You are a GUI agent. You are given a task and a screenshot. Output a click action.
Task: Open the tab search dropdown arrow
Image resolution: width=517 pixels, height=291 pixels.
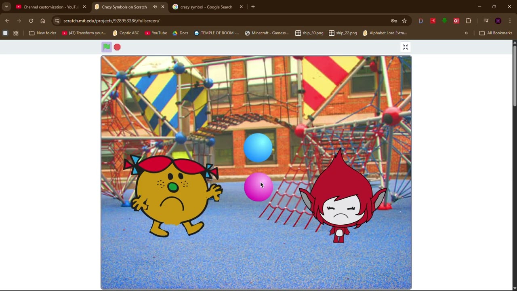click(6, 7)
